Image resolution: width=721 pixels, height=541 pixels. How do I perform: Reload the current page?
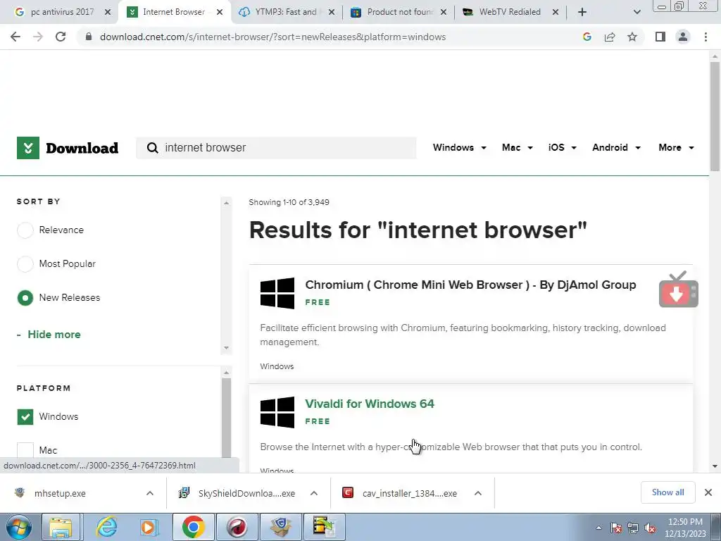(x=61, y=37)
